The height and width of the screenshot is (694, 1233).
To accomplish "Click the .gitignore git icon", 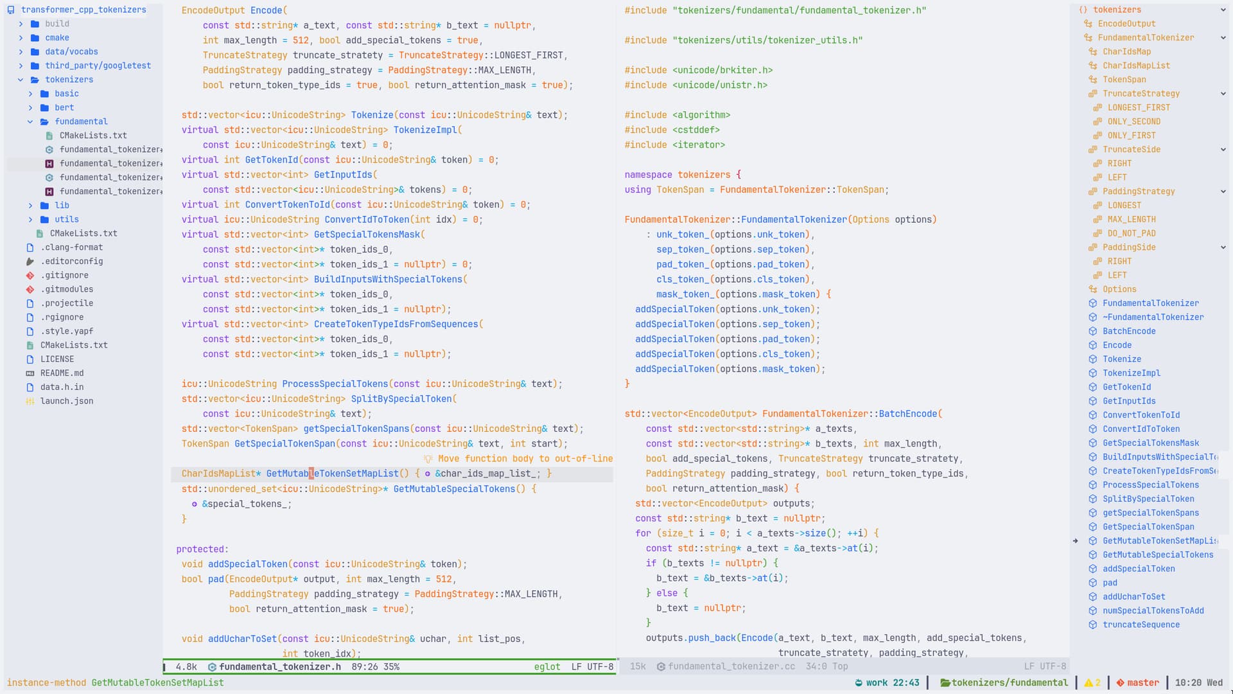I will click(30, 275).
